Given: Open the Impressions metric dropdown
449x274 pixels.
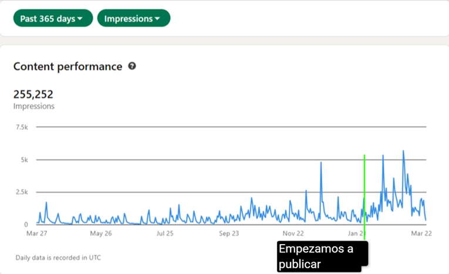Looking at the screenshot, I should coord(134,18).
